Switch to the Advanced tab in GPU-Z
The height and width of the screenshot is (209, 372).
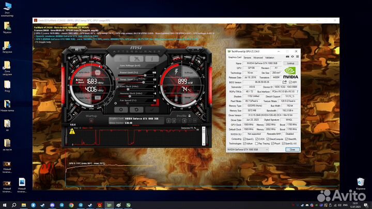point(258,58)
